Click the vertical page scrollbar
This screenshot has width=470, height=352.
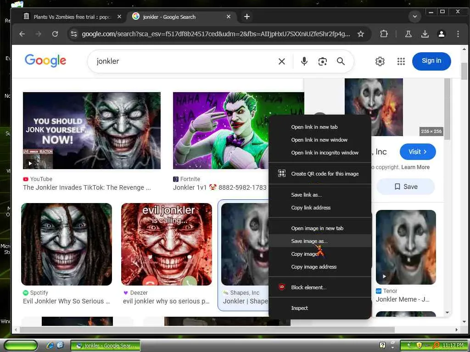point(464,72)
